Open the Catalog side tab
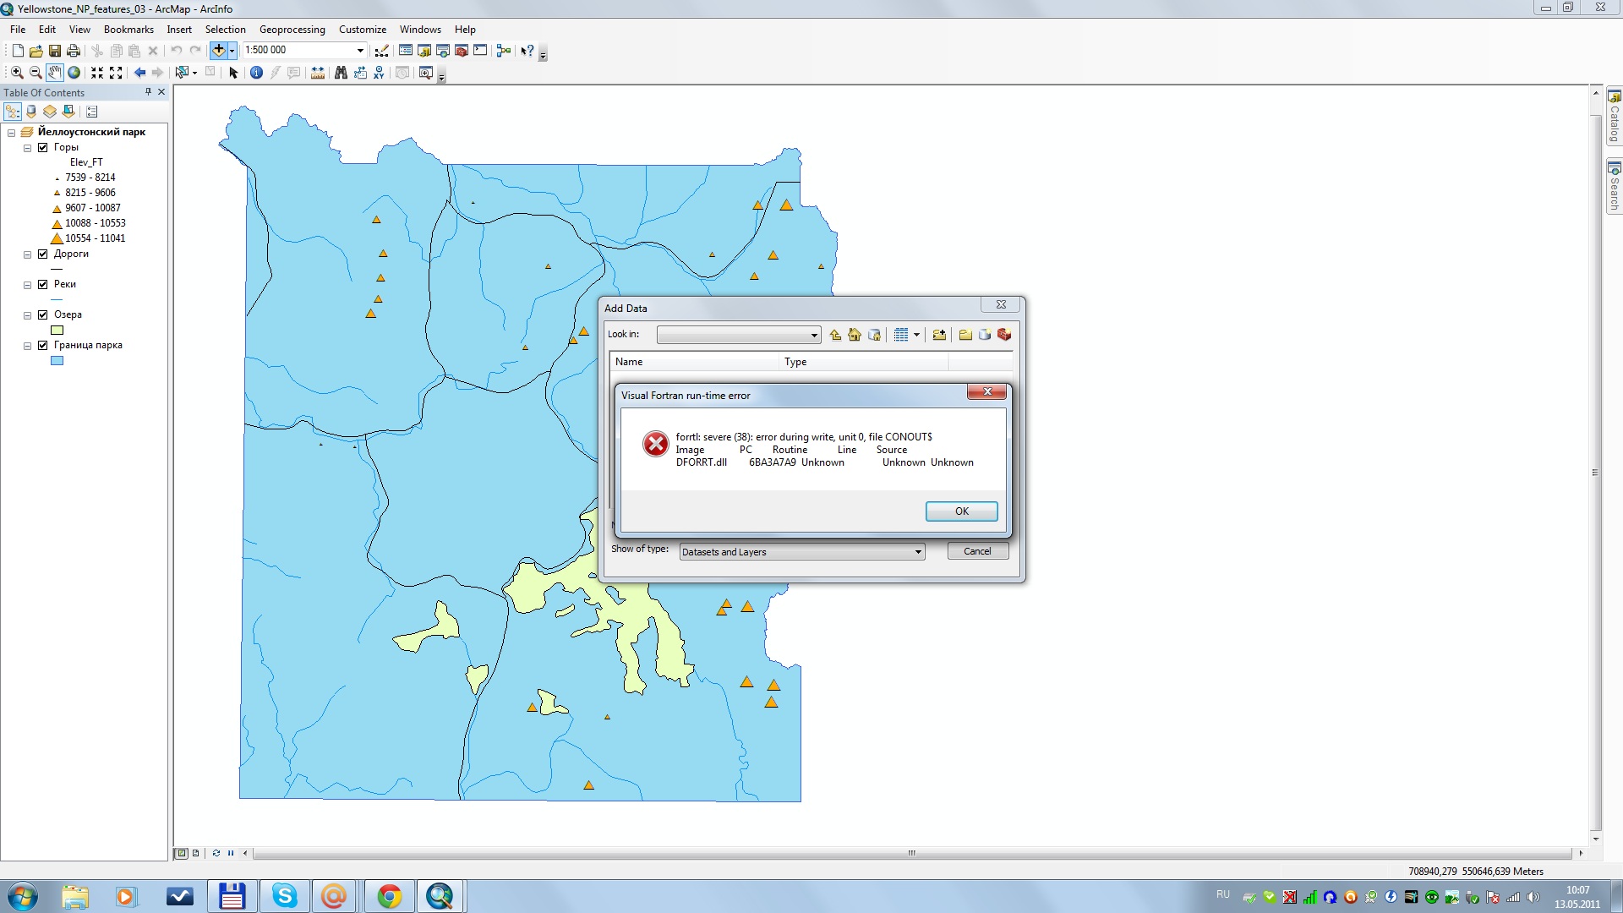The image size is (1623, 913). 1614,117
